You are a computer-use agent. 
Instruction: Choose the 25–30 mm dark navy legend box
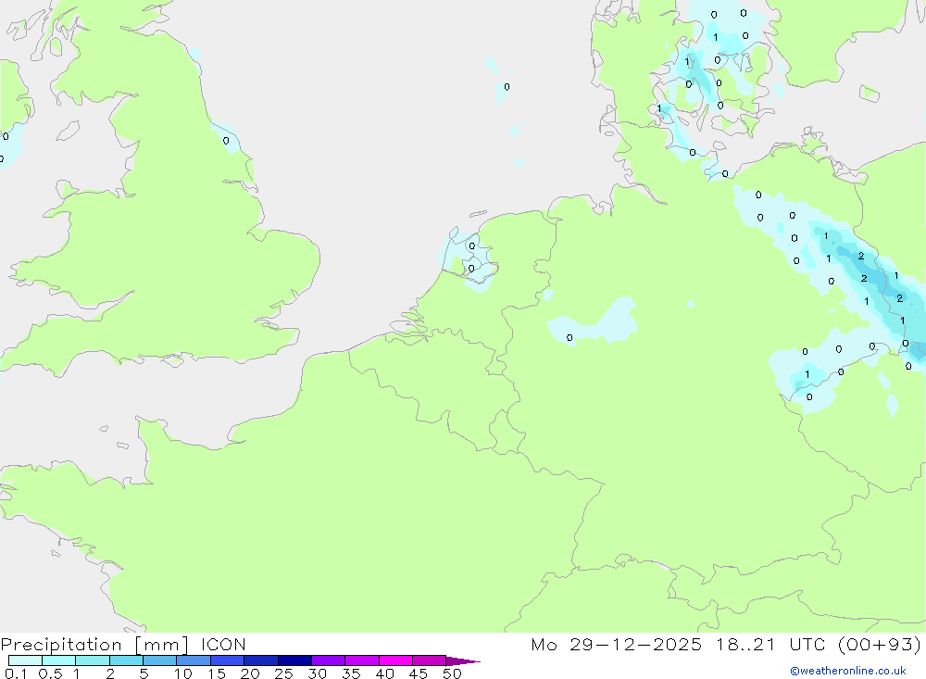coord(294,660)
